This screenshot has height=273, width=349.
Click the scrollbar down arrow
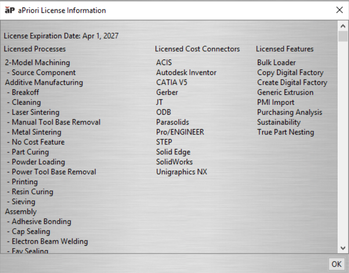(x=343, y=248)
